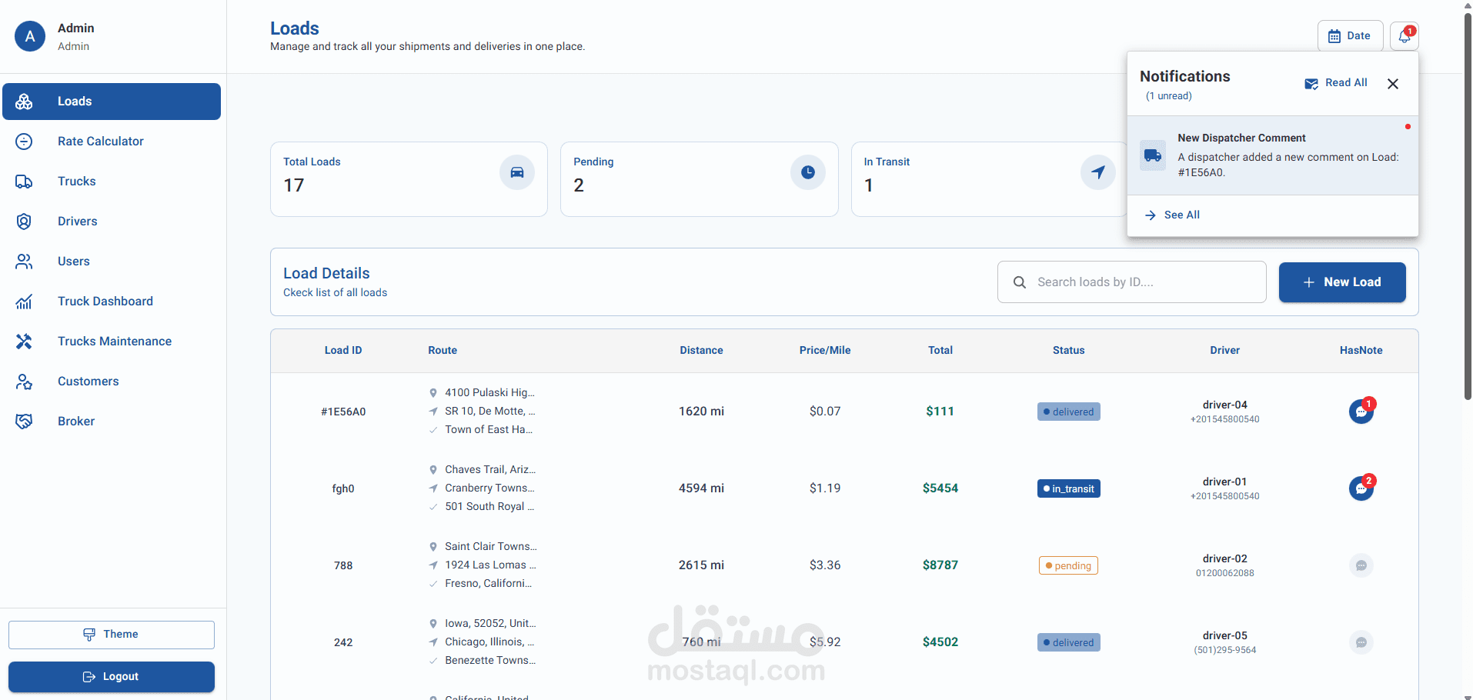Close the Notifications panel
This screenshot has height=700, width=1473.
tap(1393, 84)
